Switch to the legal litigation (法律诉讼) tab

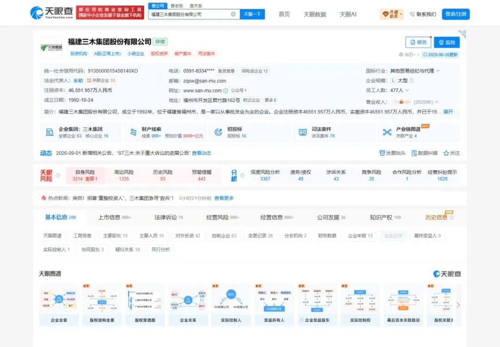tap(169, 217)
